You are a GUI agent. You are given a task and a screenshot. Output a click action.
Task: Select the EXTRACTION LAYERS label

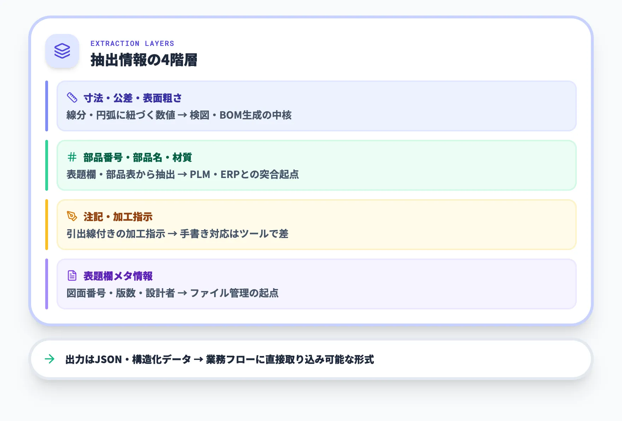(x=133, y=43)
